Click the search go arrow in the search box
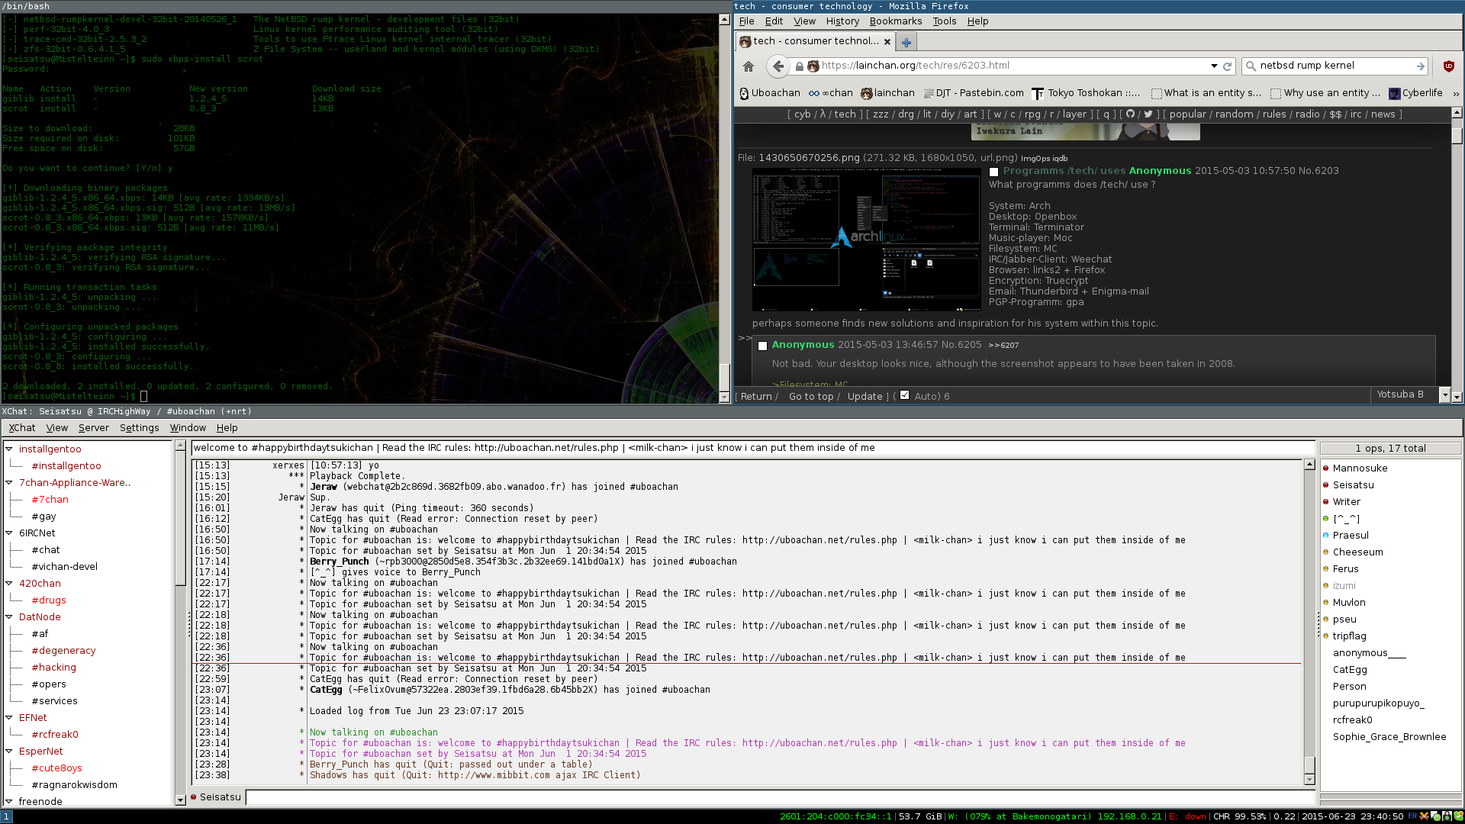The image size is (1465, 824). [1420, 66]
